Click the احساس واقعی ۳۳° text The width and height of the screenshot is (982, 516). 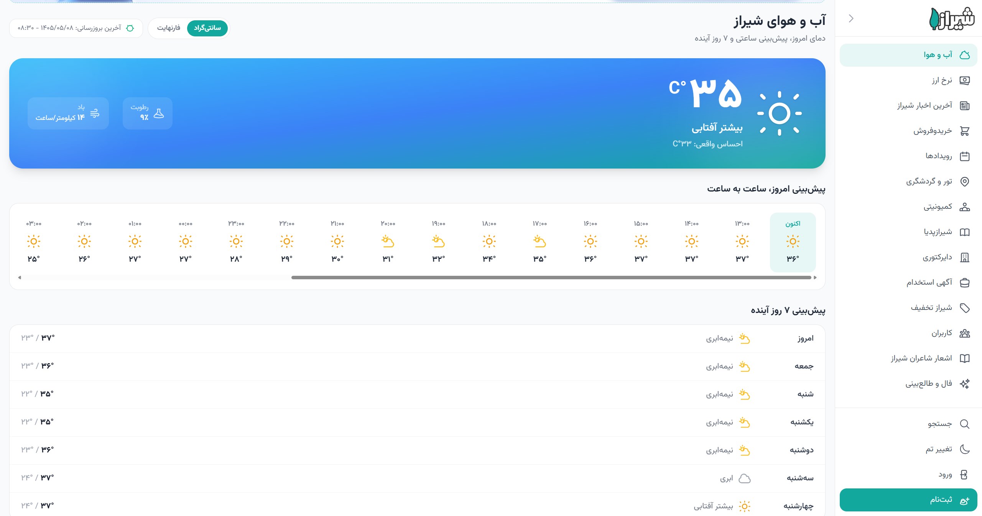coord(707,144)
